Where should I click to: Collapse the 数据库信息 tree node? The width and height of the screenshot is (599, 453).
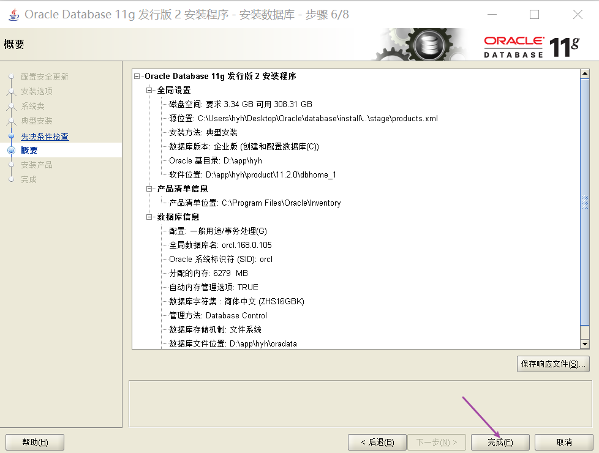149,217
